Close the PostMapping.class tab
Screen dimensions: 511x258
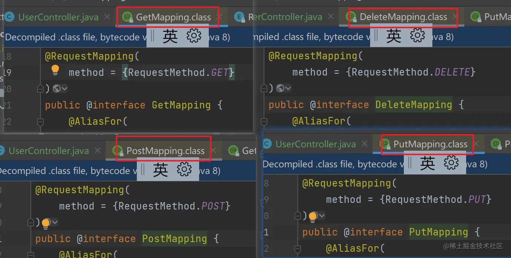point(213,151)
